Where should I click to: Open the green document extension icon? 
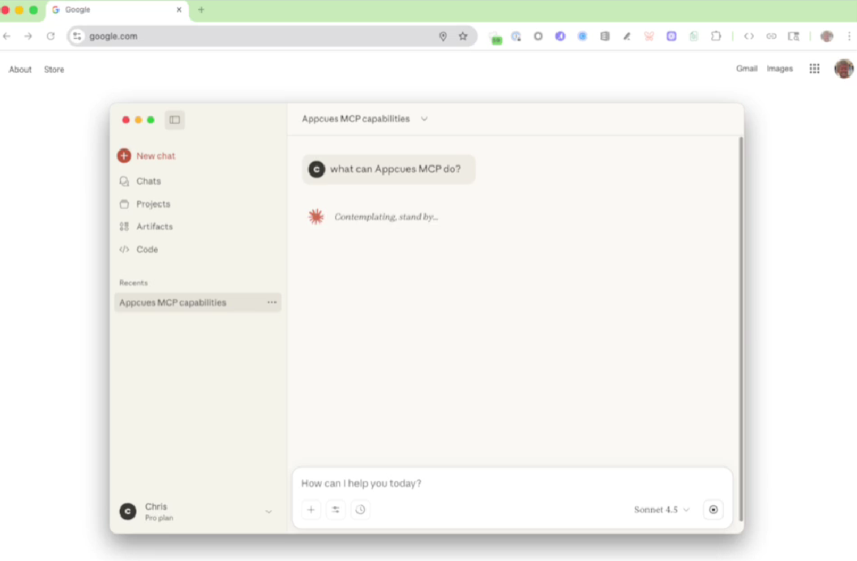[x=693, y=36]
